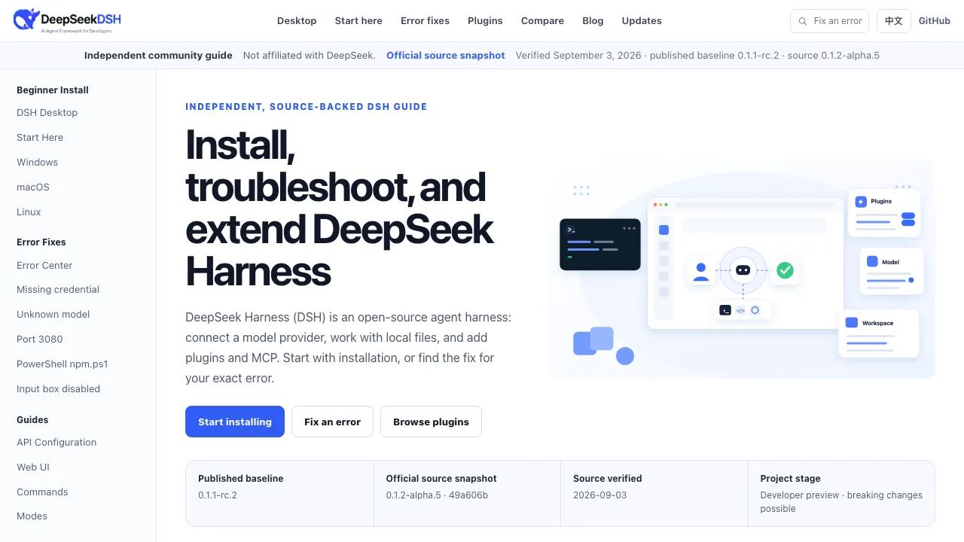
Task: Click the Start installing button
Action: tap(235, 422)
